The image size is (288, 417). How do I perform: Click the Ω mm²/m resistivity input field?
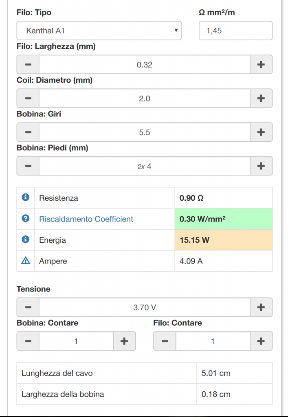pyautogui.click(x=235, y=31)
